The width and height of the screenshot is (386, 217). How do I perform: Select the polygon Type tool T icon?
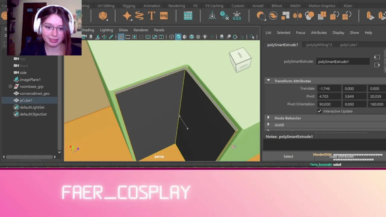[x=151, y=16]
